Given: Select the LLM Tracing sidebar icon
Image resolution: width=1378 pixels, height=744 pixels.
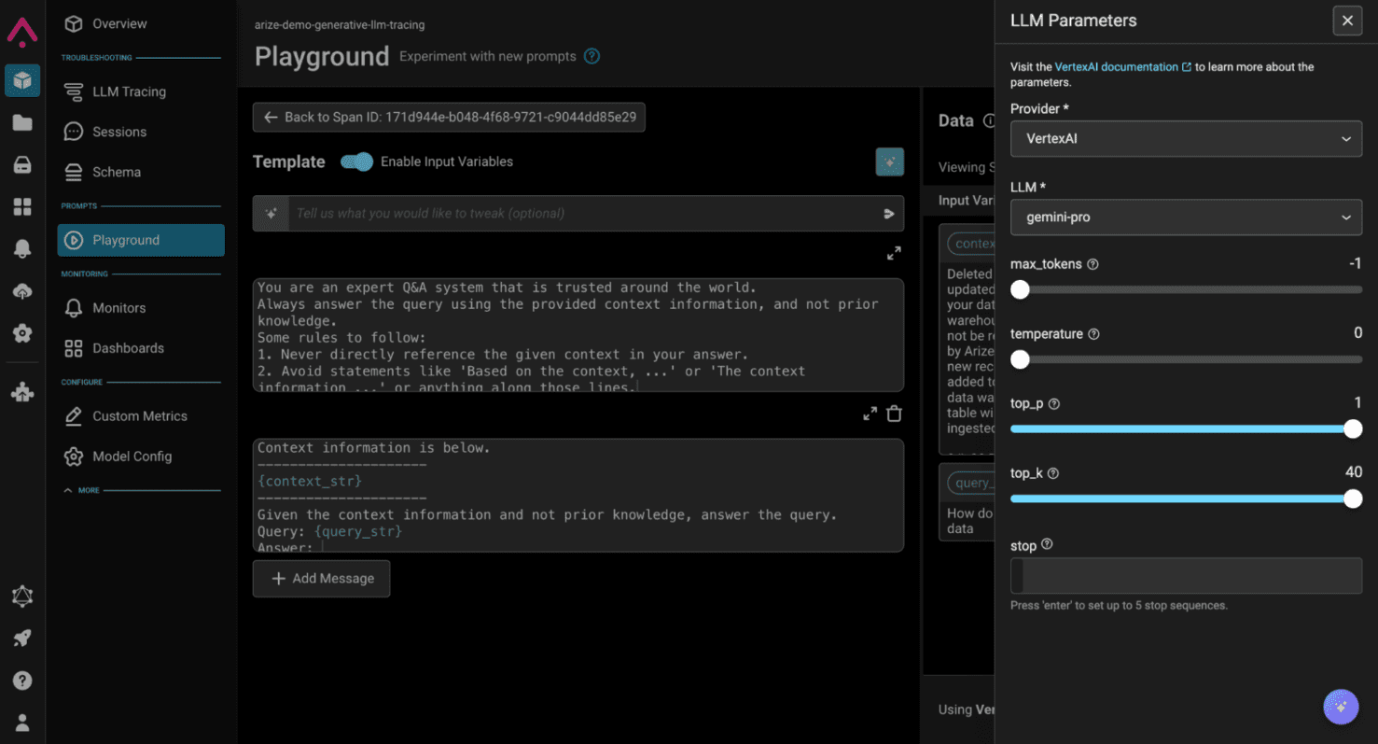Looking at the screenshot, I should tap(74, 91).
